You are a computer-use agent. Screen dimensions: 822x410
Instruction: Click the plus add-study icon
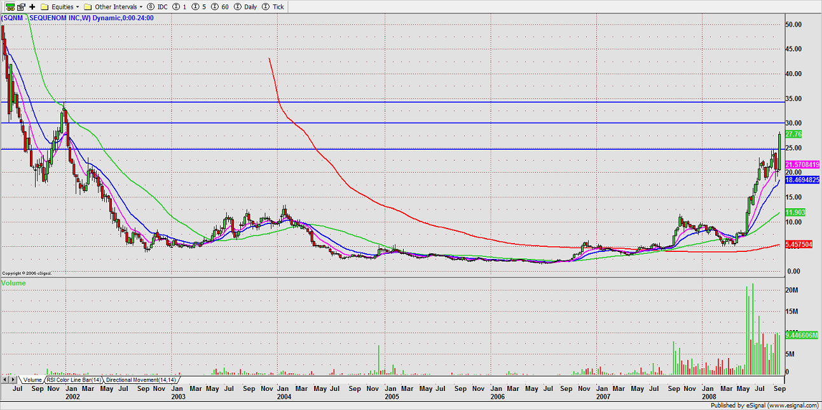(x=32, y=6)
